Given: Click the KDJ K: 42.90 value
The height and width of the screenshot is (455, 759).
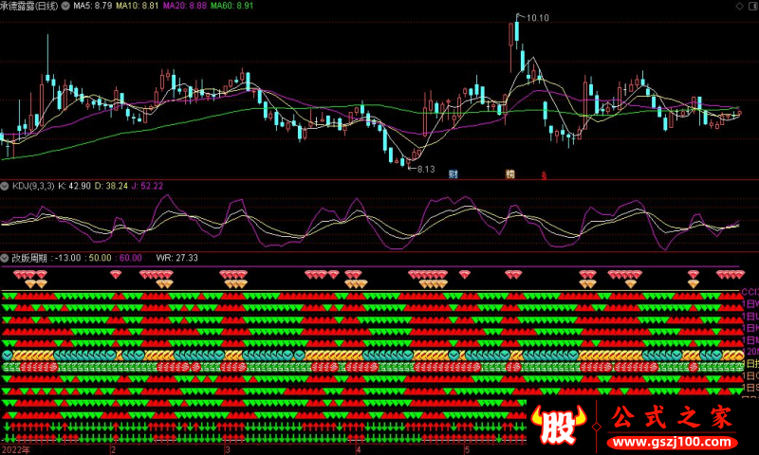Looking at the screenshot, I should 74,186.
